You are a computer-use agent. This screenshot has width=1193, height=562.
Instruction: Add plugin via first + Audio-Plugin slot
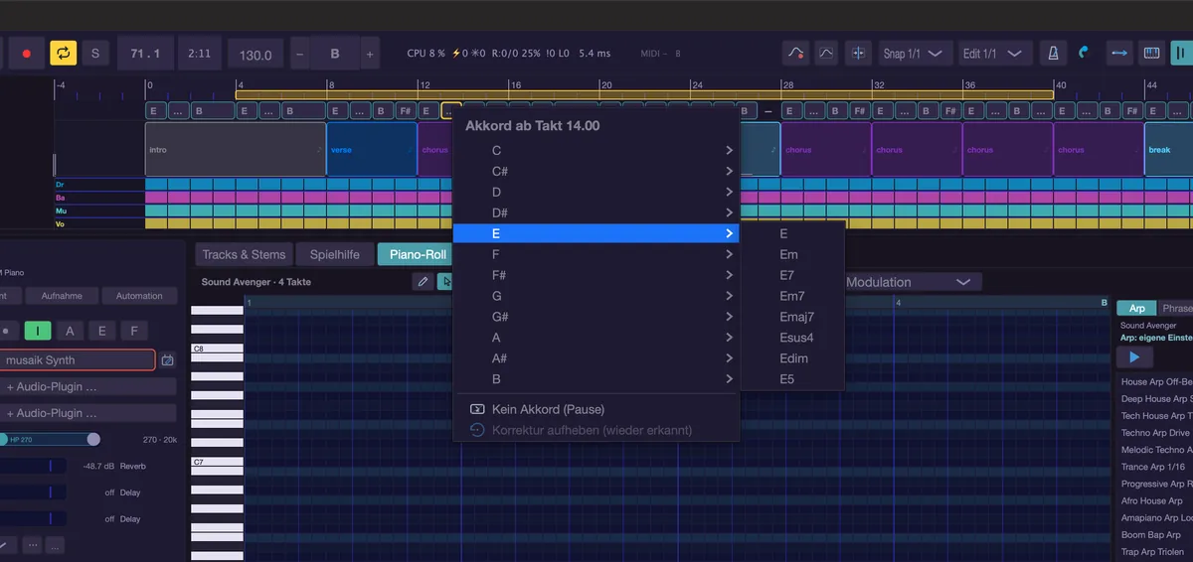point(88,386)
